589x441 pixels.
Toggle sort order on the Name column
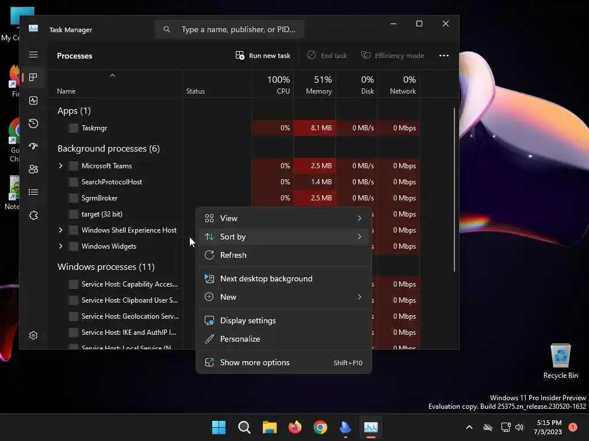coord(115,84)
